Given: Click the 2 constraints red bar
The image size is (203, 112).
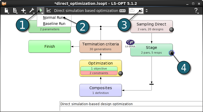Looking at the screenshot, I should 99,73.
